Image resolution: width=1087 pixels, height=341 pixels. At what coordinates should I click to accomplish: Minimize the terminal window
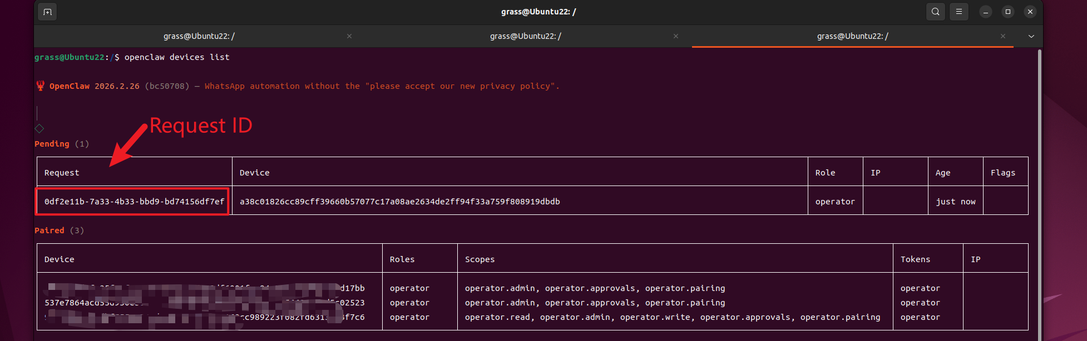click(986, 12)
